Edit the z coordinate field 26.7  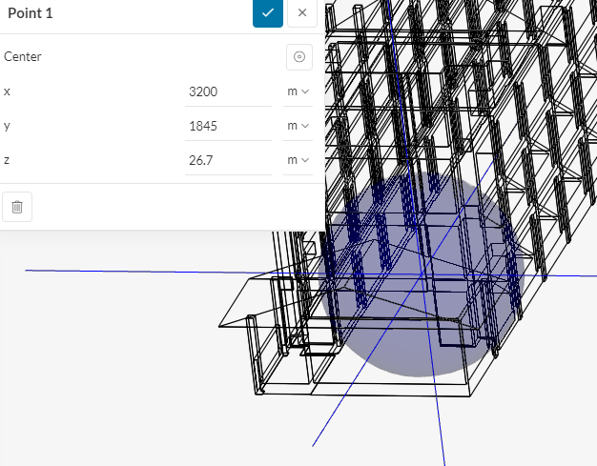[x=228, y=160]
